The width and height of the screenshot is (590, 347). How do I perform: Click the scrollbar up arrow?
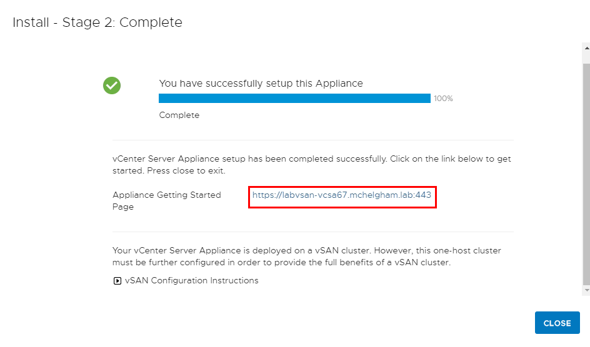[x=587, y=48]
